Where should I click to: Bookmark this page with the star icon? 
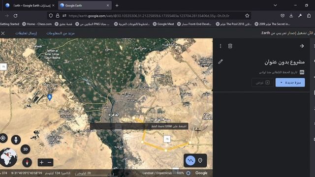247,16
